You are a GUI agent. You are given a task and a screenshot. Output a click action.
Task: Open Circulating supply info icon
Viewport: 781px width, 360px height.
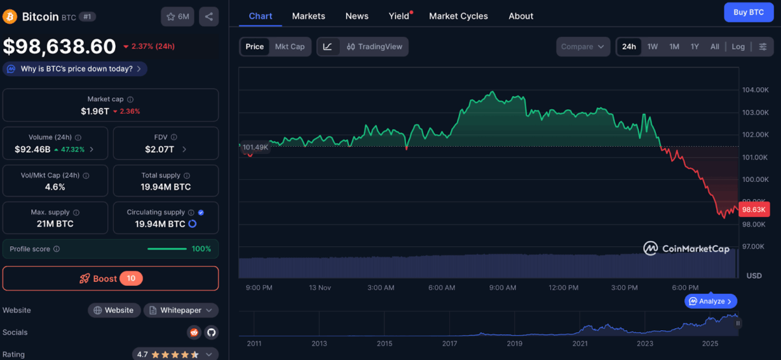pos(191,212)
